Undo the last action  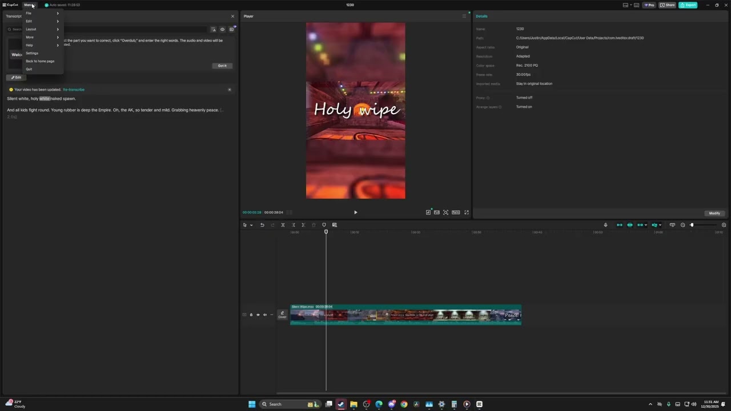[262, 225]
